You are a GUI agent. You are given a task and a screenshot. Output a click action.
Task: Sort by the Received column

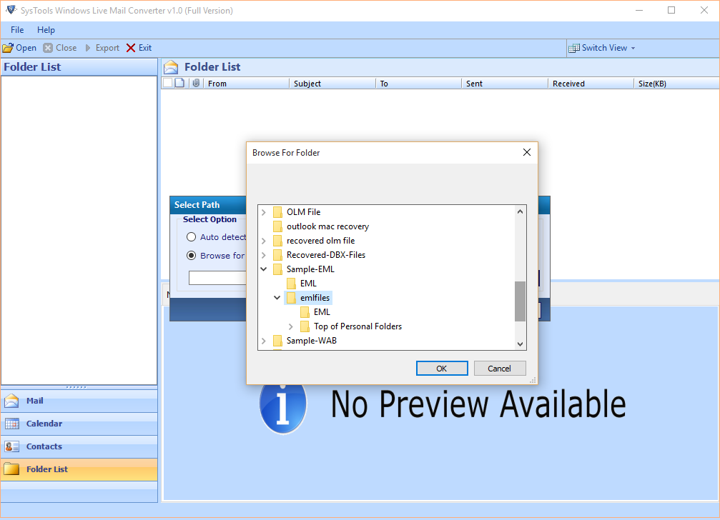(591, 84)
